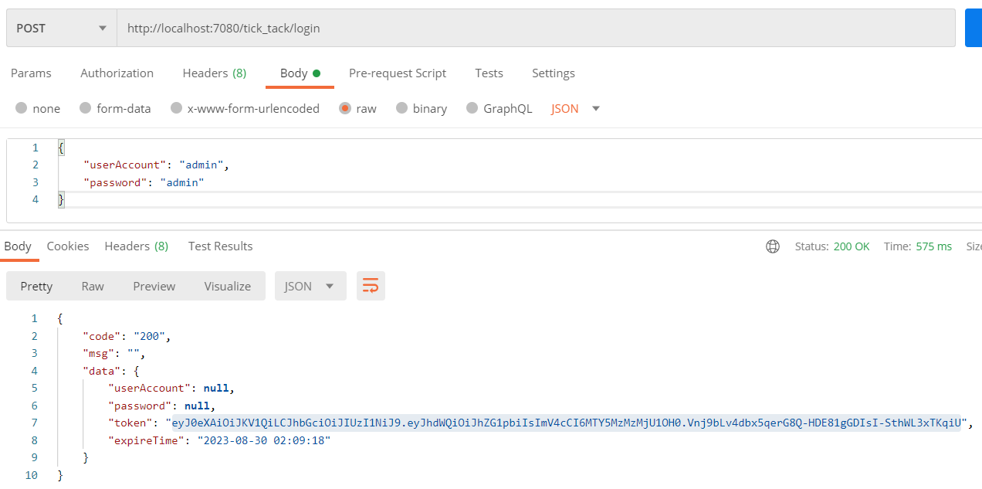Click the 200 OK status value
The image size is (982, 489).
pos(852,246)
